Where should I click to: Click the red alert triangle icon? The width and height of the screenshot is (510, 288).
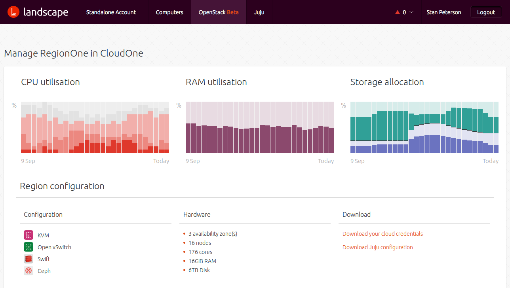[398, 12]
